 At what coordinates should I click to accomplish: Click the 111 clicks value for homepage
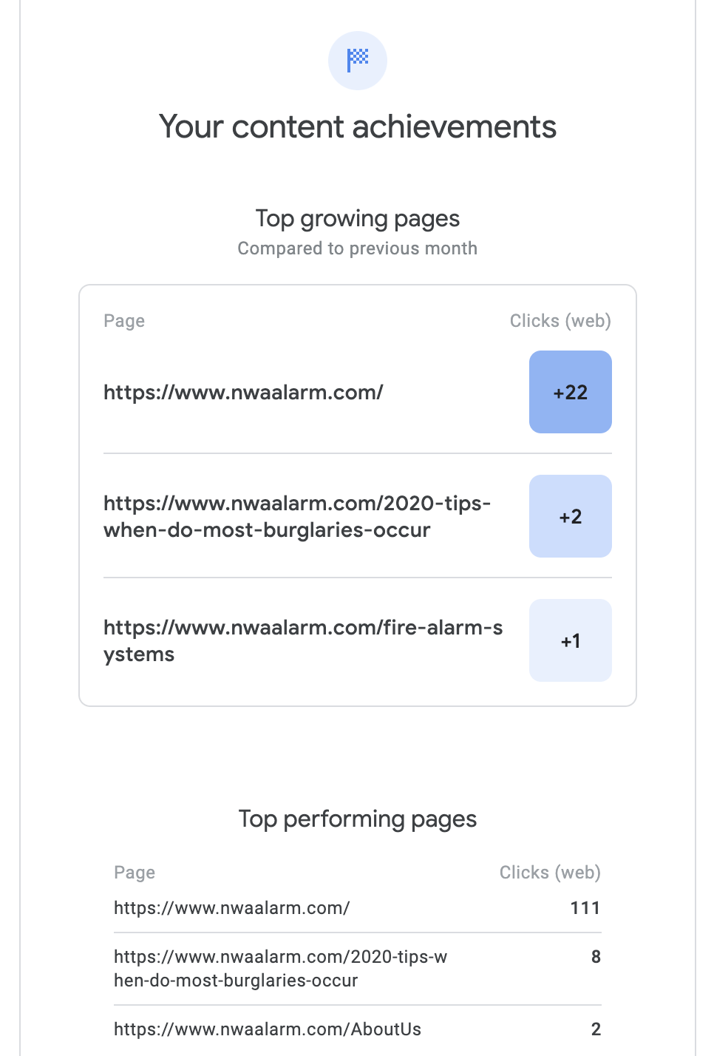coord(585,908)
